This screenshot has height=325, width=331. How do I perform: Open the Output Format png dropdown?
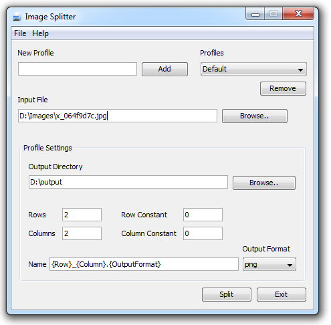pos(269,264)
